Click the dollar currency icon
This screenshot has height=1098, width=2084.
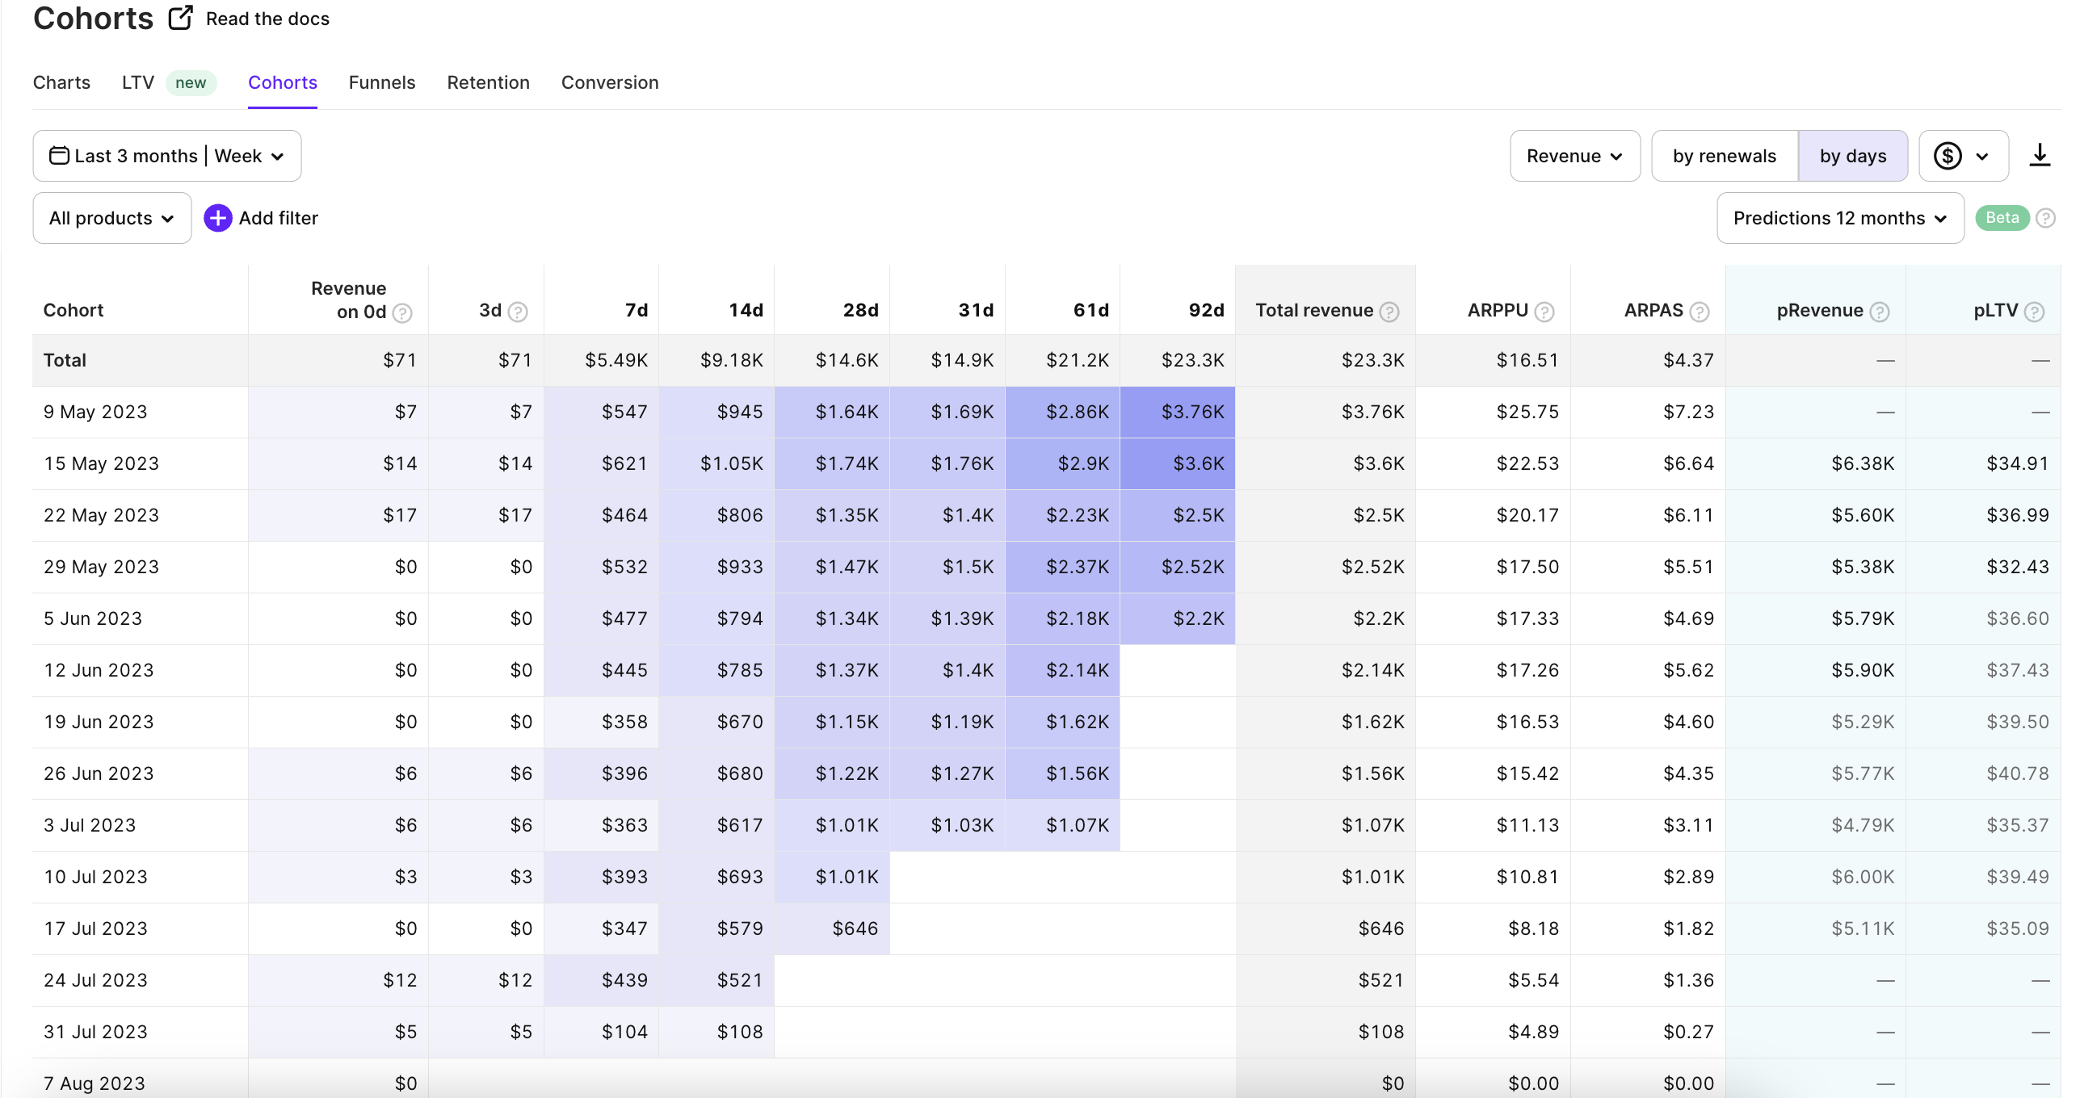[1947, 155]
